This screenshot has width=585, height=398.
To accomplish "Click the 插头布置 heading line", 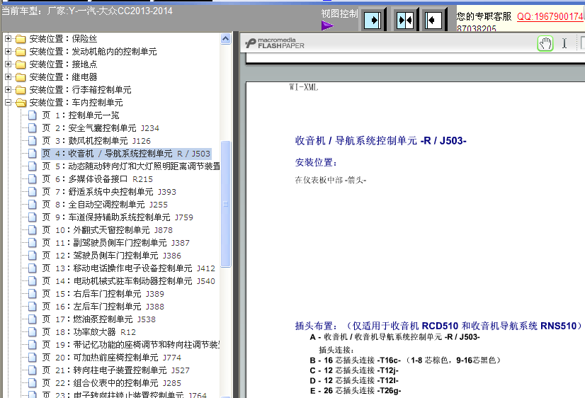I will (x=438, y=326).
